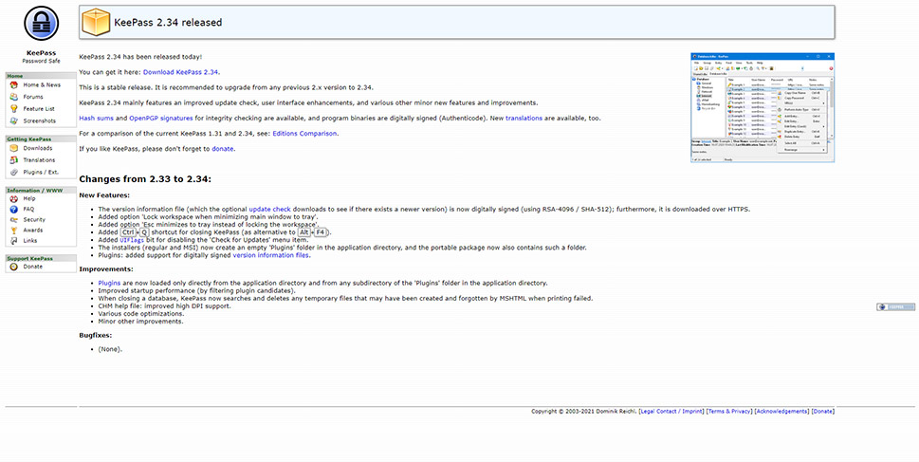The height and width of the screenshot is (462, 919).
Task: Click the Forums sidebar icon
Action: [x=14, y=97]
